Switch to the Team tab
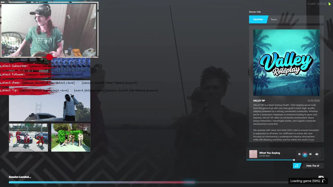Image resolution: width=333 pixels, height=187 pixels. click(274, 19)
